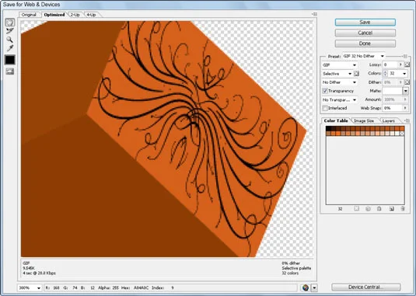
Task: Open the Colors count dropdown
Action: [x=404, y=73]
